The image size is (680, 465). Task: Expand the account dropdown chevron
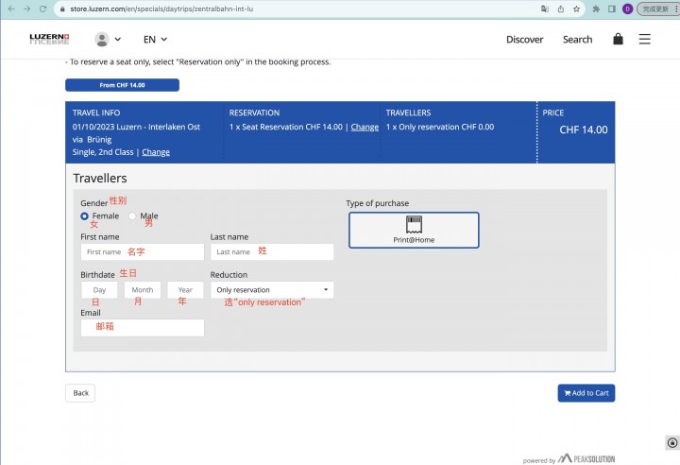point(117,39)
